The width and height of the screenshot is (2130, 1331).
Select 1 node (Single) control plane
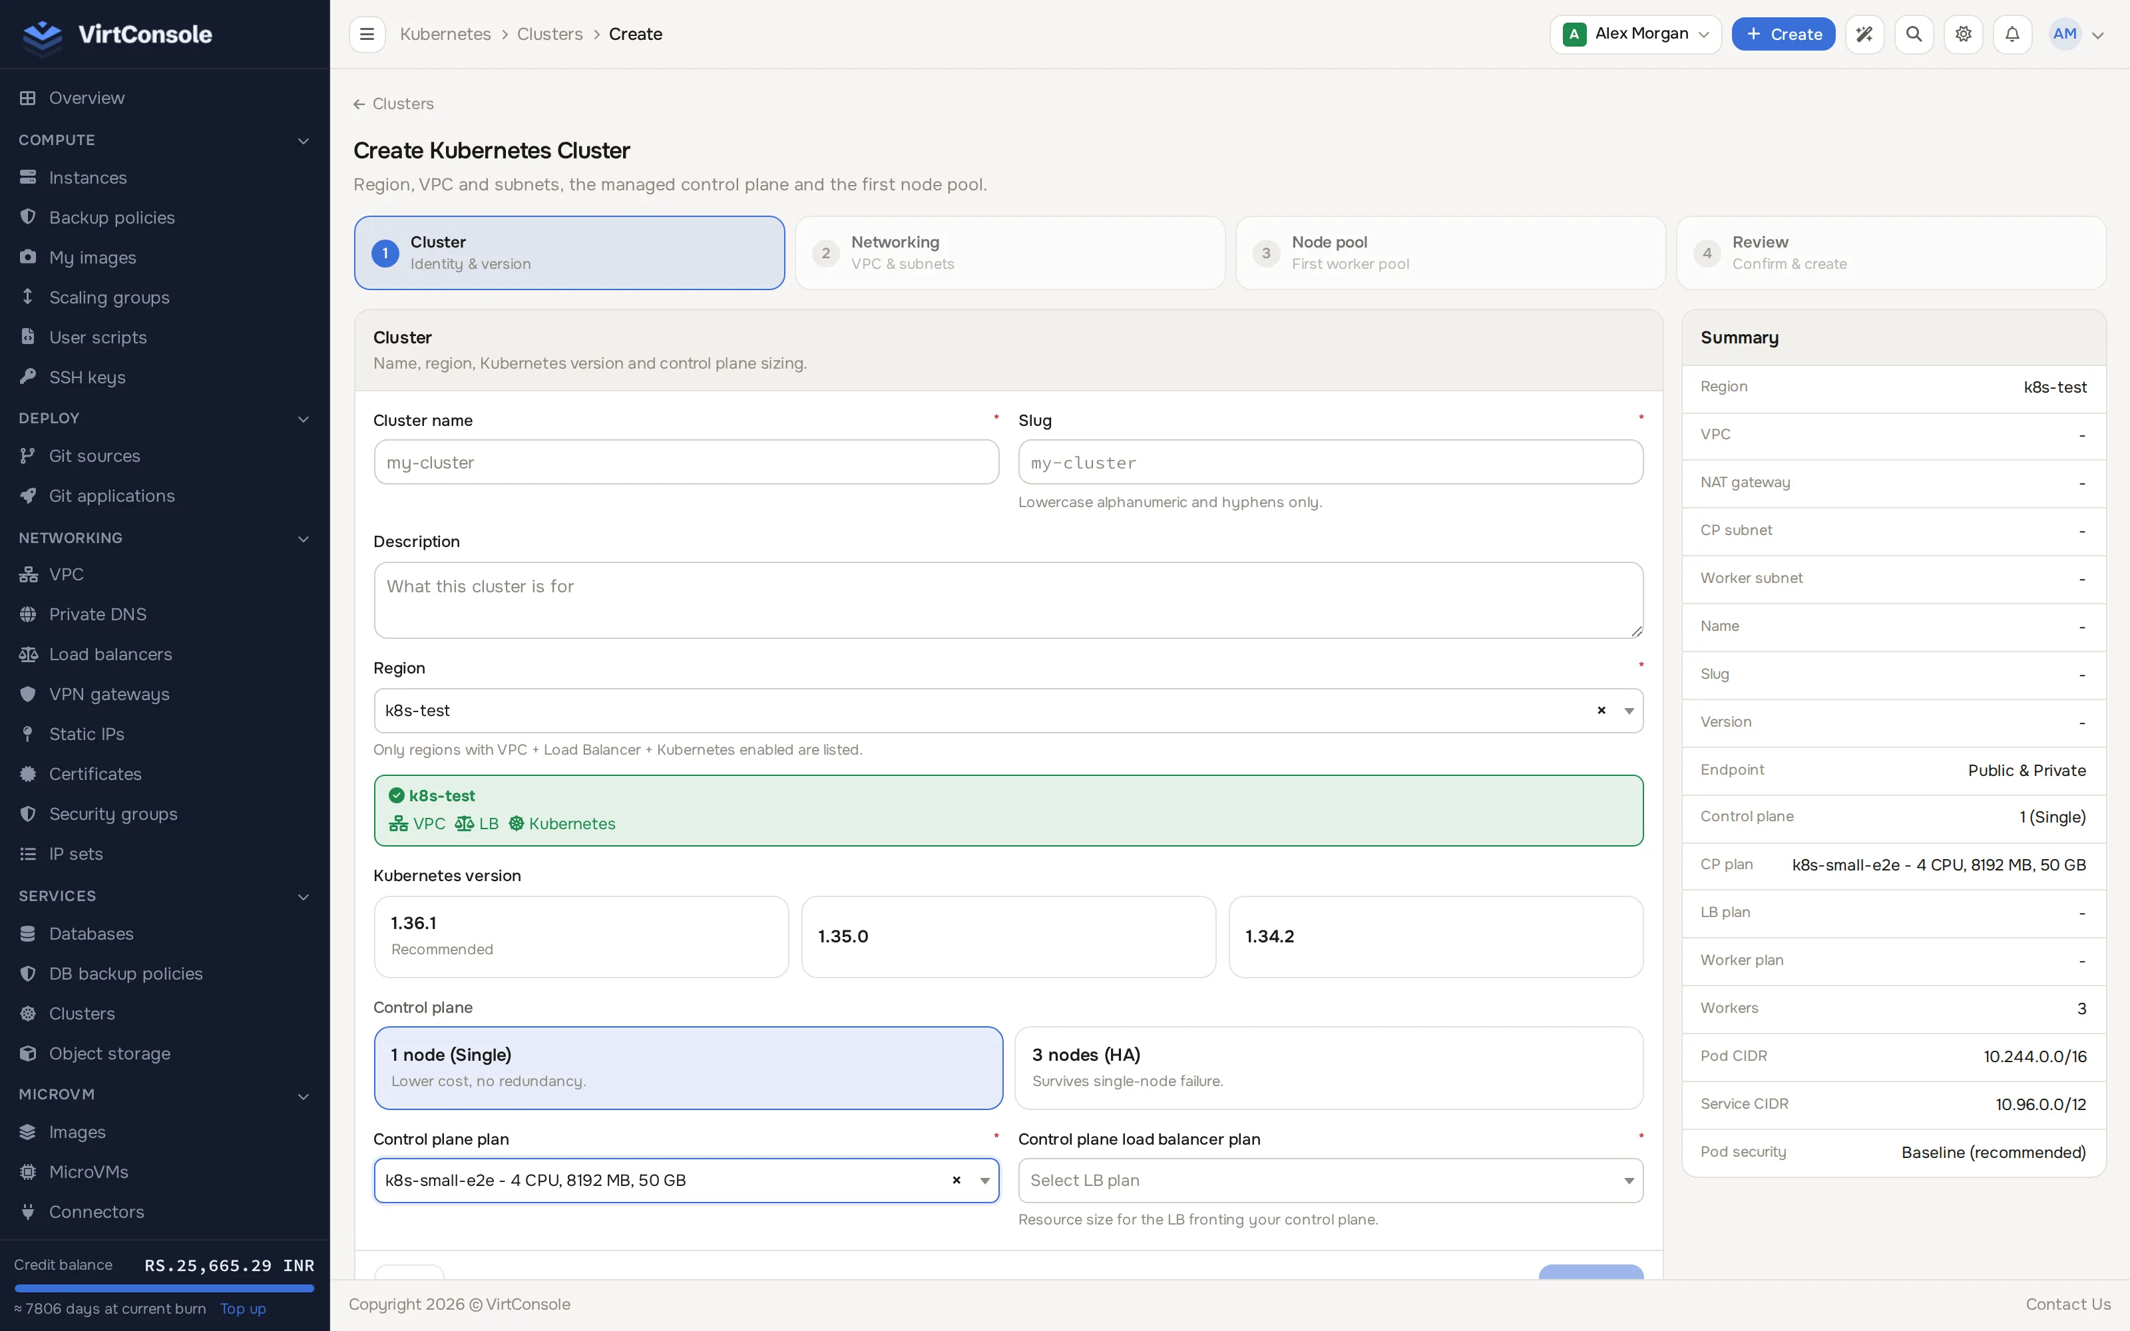(x=688, y=1067)
